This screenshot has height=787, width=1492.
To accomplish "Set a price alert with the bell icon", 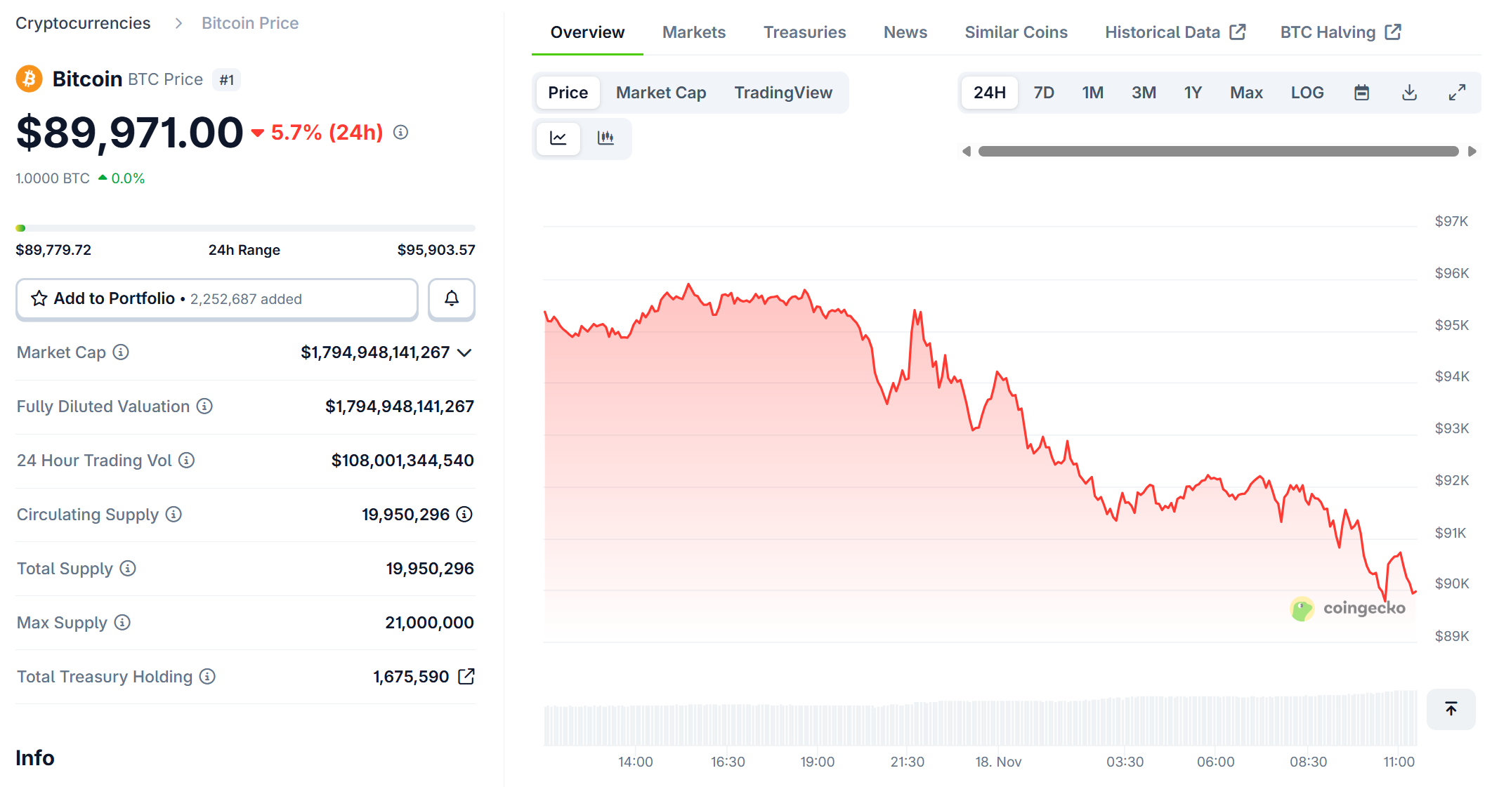I will [x=451, y=298].
